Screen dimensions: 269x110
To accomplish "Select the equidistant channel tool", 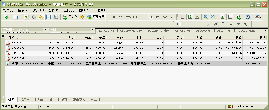I will pos(216,24).
